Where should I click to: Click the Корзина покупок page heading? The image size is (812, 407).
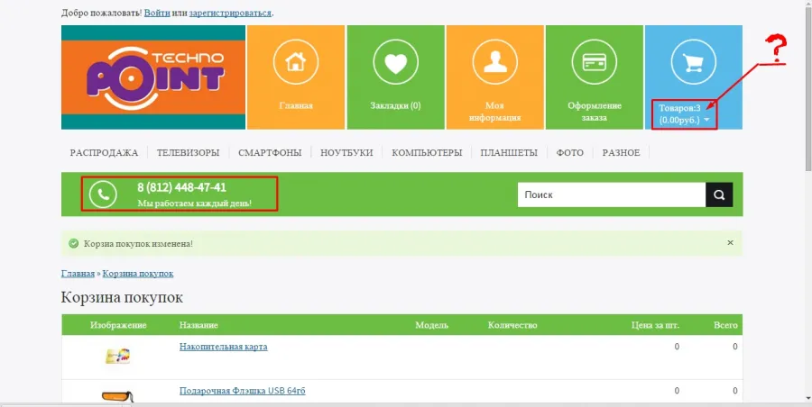(122, 298)
